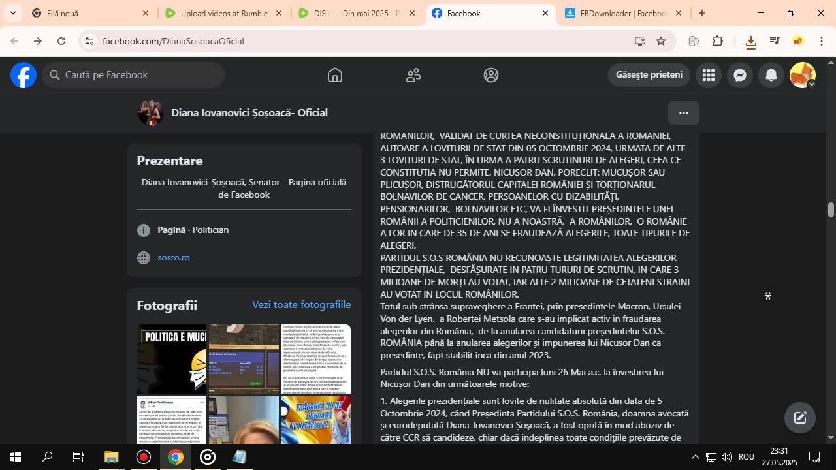
Task: Open the account profile picture menu
Action: (x=803, y=75)
